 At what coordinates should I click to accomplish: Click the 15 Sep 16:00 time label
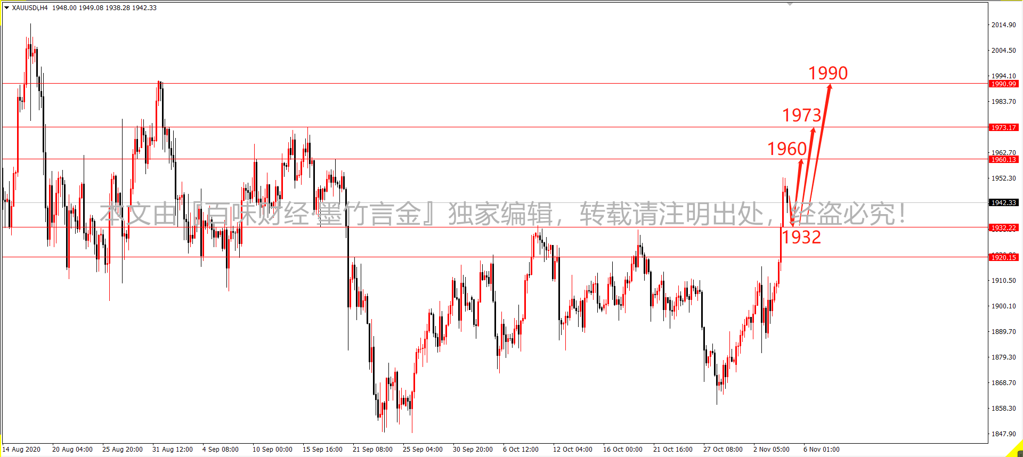322,450
